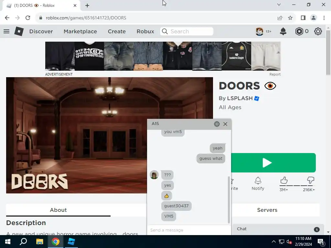This screenshot has width=331, height=248.
Task: Go to the Discover page
Action: pos(41,31)
